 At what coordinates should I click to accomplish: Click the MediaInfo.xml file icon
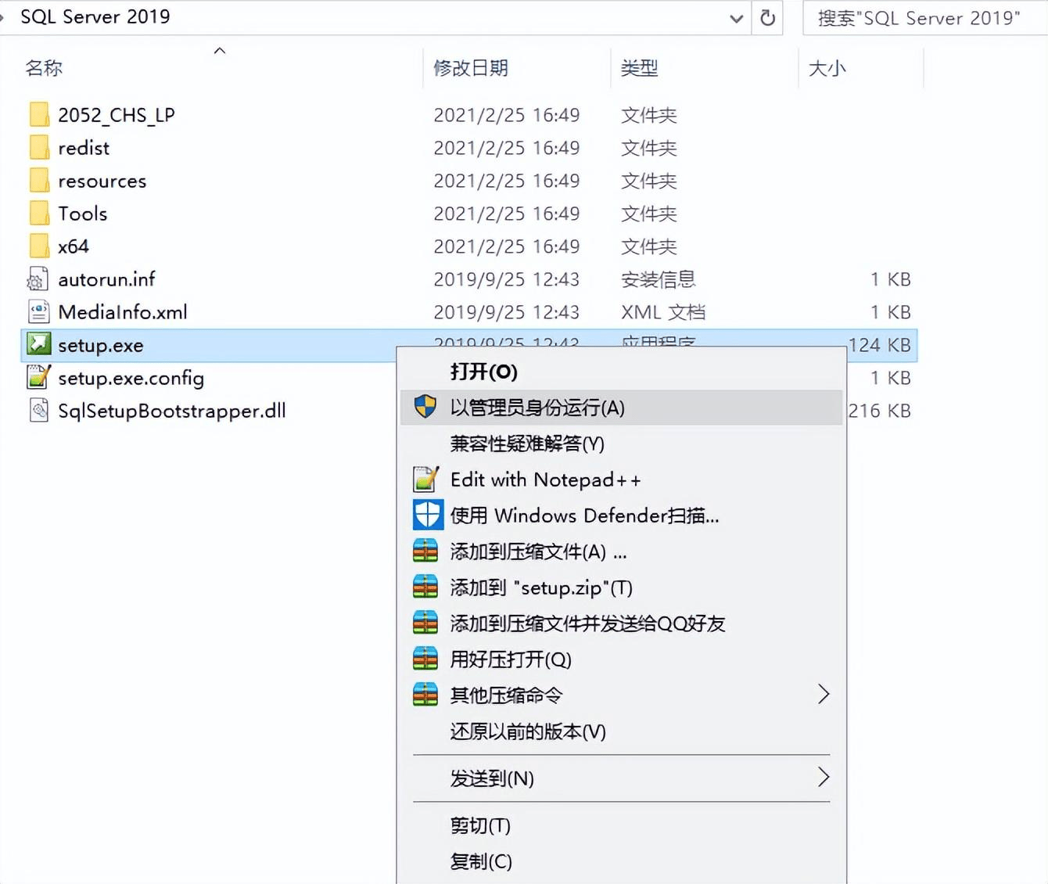coord(39,312)
